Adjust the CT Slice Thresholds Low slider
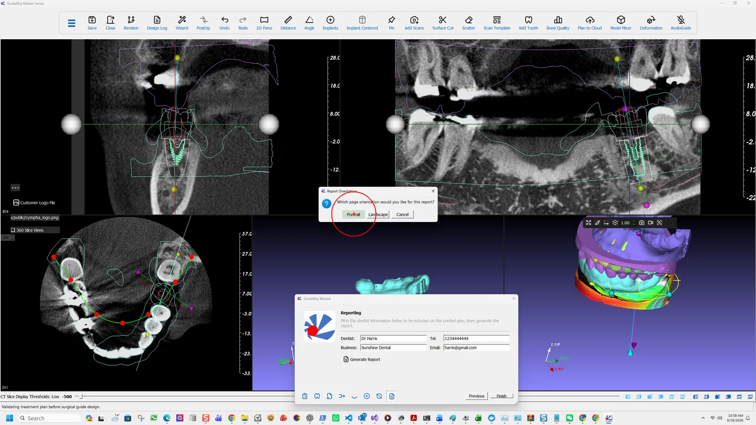 [x=81, y=396]
